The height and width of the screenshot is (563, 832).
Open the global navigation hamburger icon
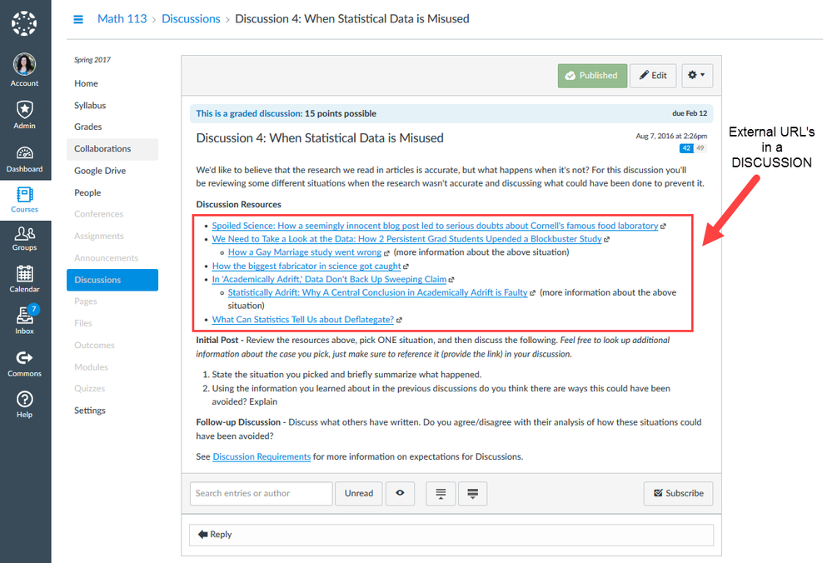click(77, 18)
